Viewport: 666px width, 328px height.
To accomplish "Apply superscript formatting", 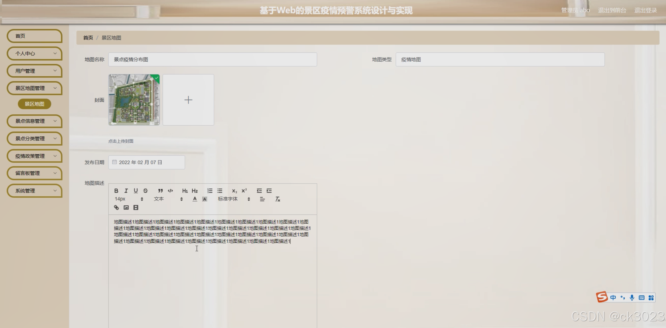I will (244, 191).
